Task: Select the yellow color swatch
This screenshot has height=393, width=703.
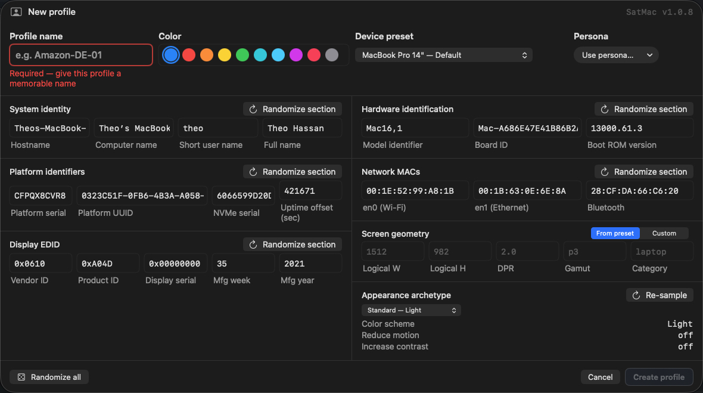Action: (225, 55)
